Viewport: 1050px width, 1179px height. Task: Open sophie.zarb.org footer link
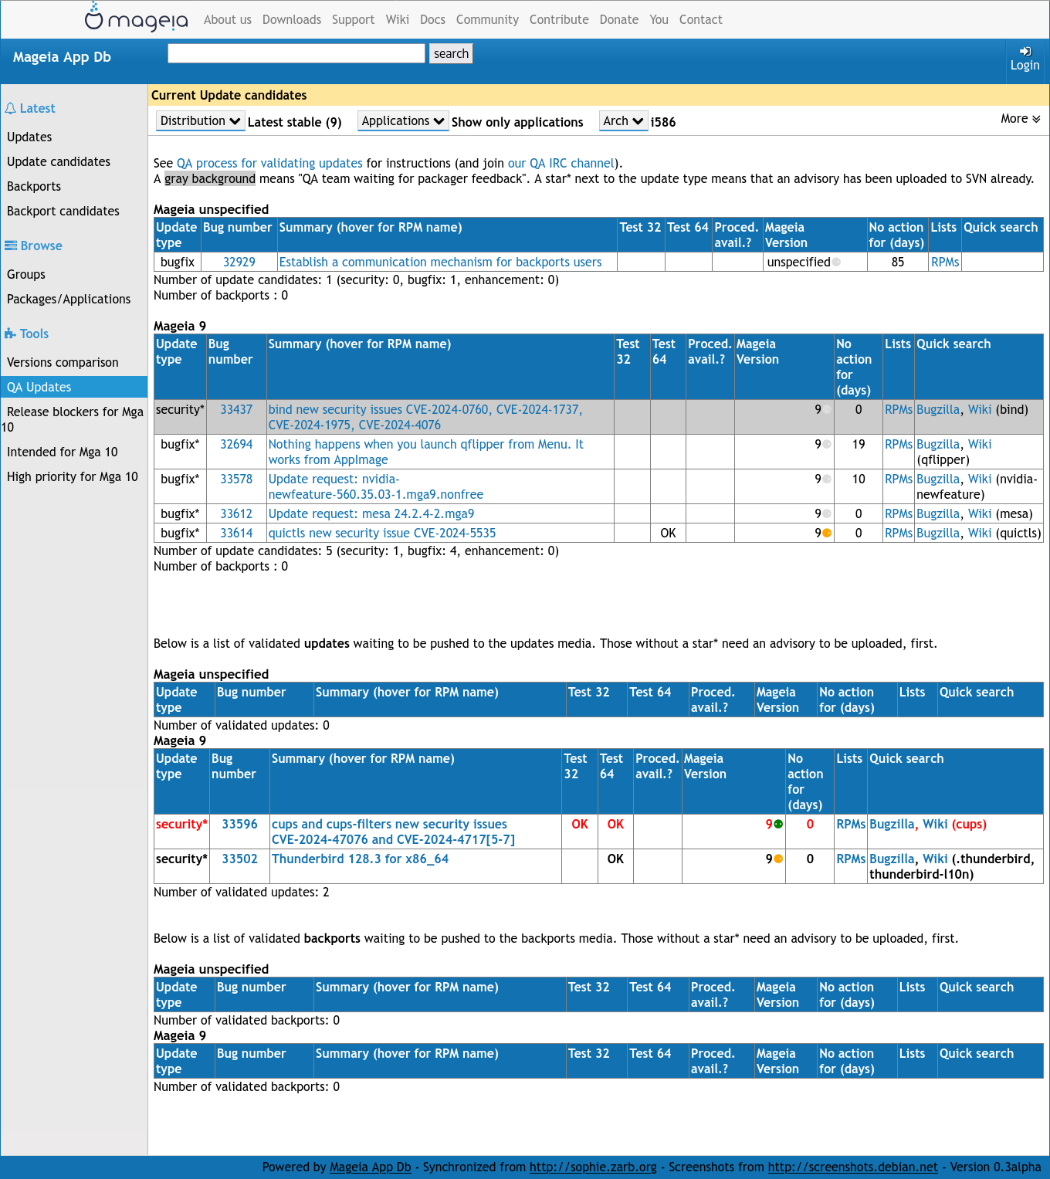pos(593,1167)
